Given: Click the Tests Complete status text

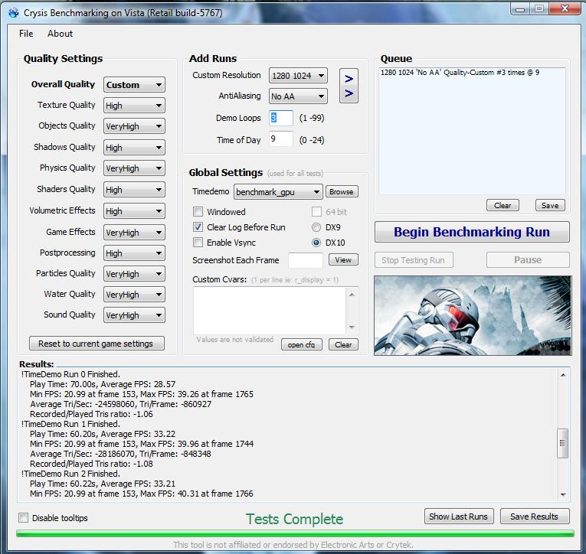Looking at the screenshot, I should point(294,519).
